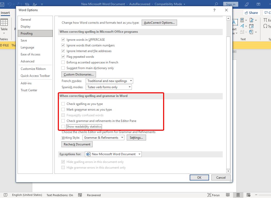Click the Sign in button
The width and height of the screenshot is (271, 198).
click(x=230, y=4)
